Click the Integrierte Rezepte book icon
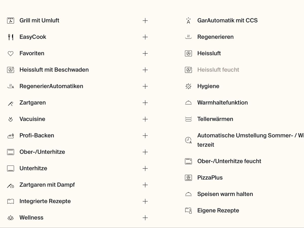The width and height of the screenshot is (304, 228). (x=10, y=201)
